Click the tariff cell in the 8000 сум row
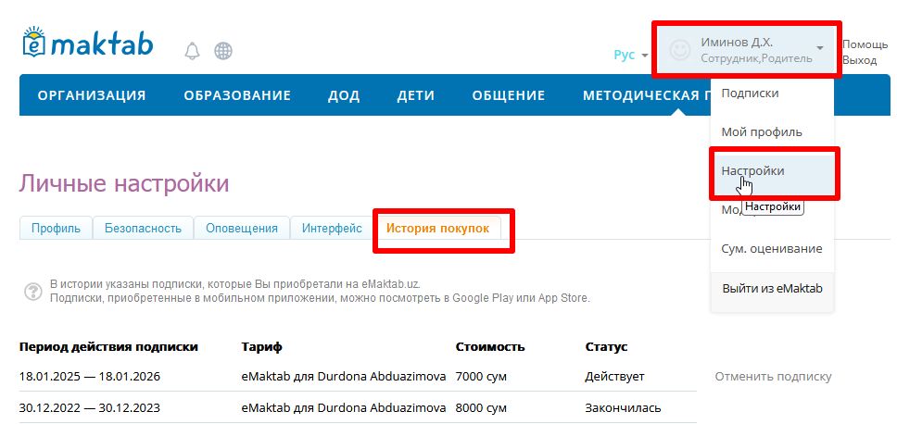The width and height of the screenshot is (897, 424). [344, 408]
